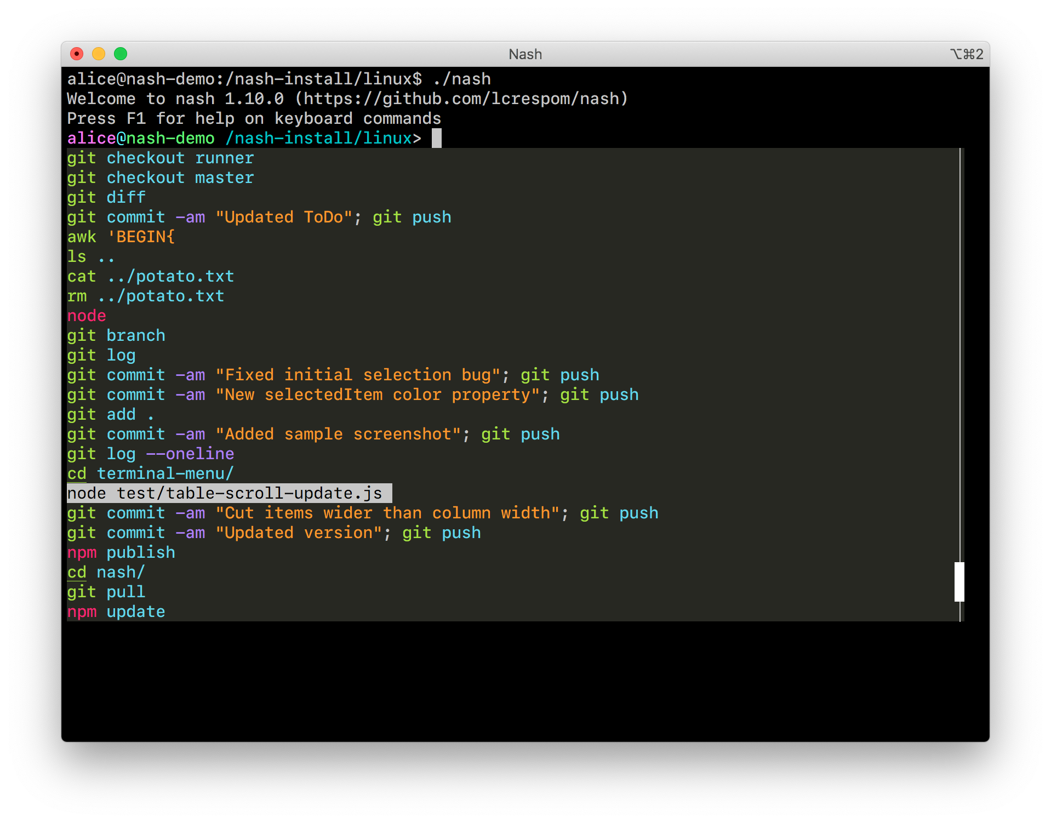This screenshot has width=1051, height=823.
Task: Click the scrollbar thumb in history list
Action: (959, 582)
